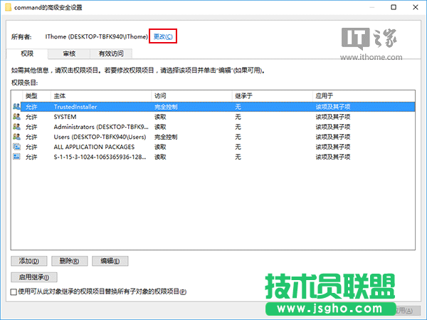Click the 添加(D) button
The image size is (427, 320).
29,261
